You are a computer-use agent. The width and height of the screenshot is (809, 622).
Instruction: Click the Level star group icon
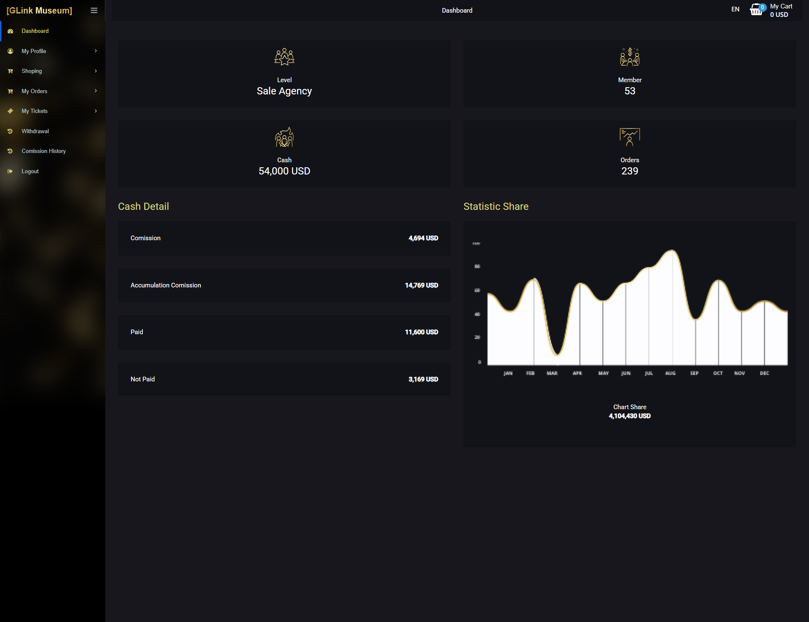click(284, 57)
